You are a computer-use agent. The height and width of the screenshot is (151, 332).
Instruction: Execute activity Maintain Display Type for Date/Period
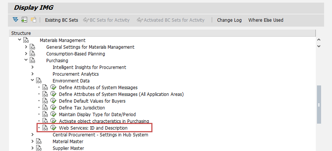53,114
